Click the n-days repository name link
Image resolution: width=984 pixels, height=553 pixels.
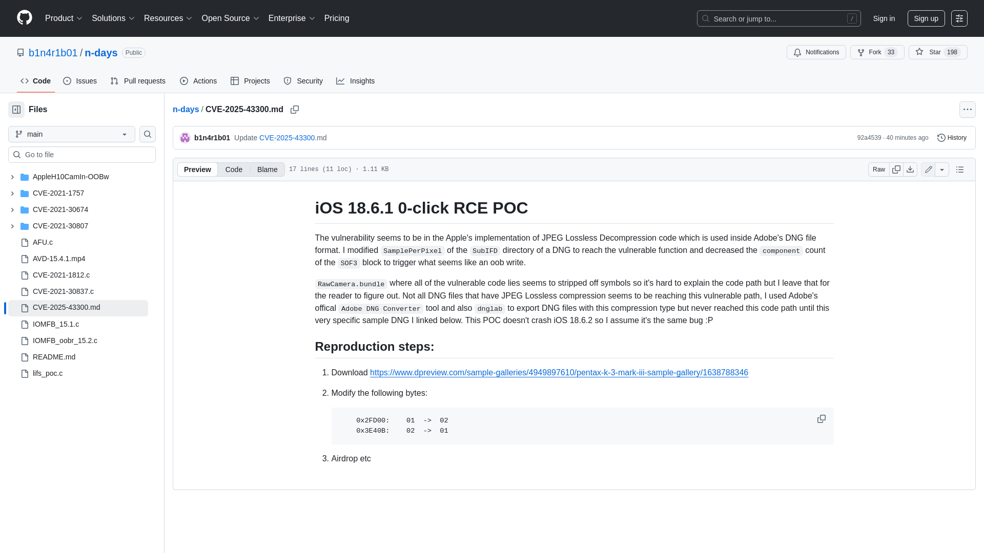point(101,53)
